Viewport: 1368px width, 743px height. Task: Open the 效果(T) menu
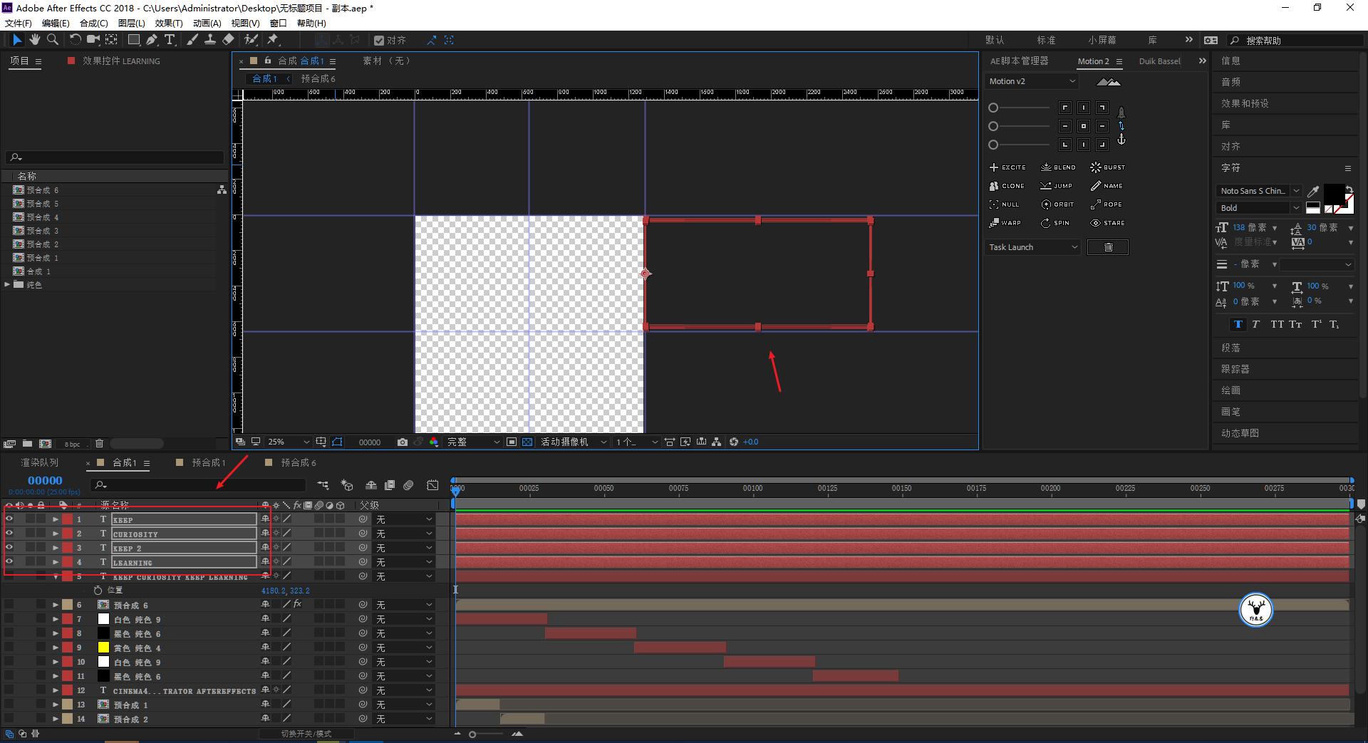(x=169, y=23)
